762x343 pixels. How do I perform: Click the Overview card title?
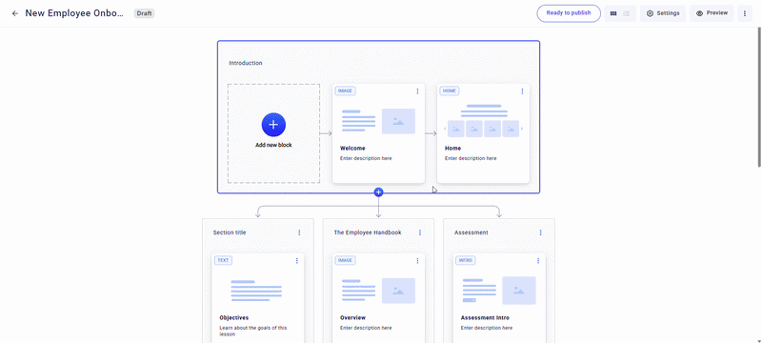[x=352, y=317]
